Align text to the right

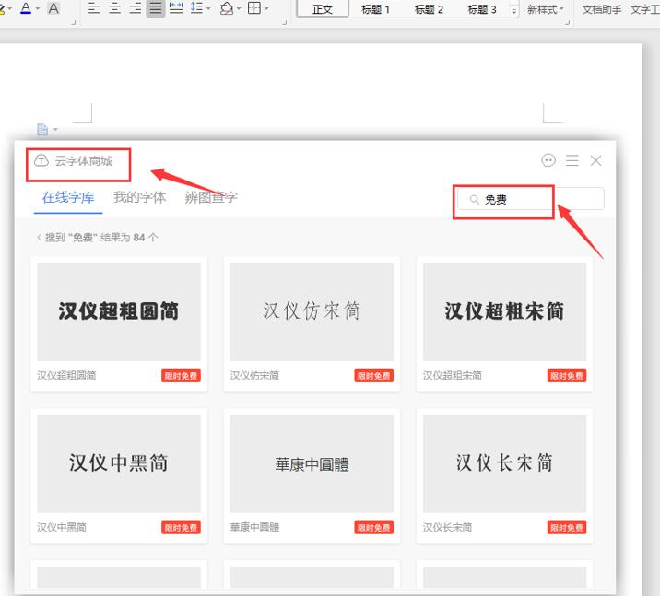136,8
